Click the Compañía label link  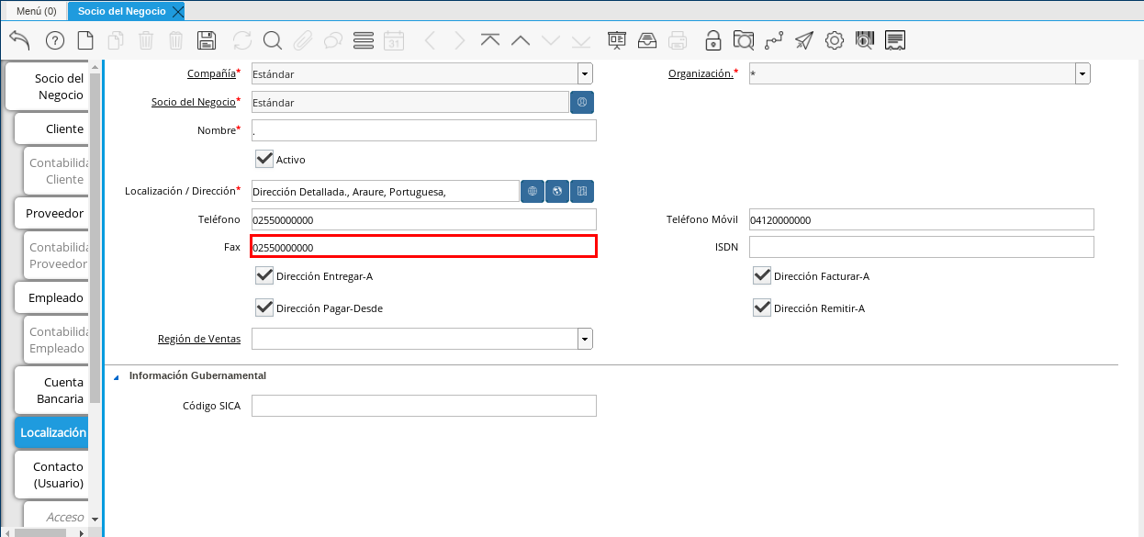tap(210, 73)
